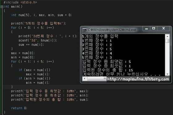Click the 'if (min > num[i])' line
Screen dimensions: 173x115
coord(34,78)
